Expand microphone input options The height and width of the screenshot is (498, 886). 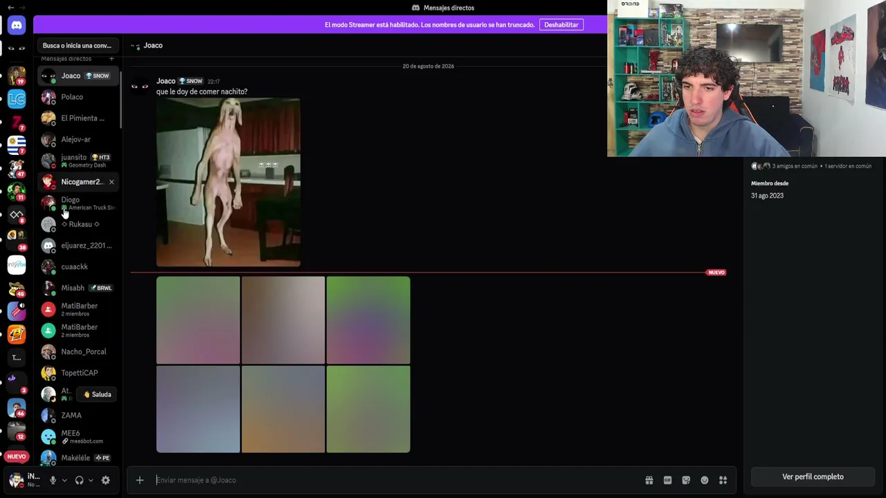[64, 480]
